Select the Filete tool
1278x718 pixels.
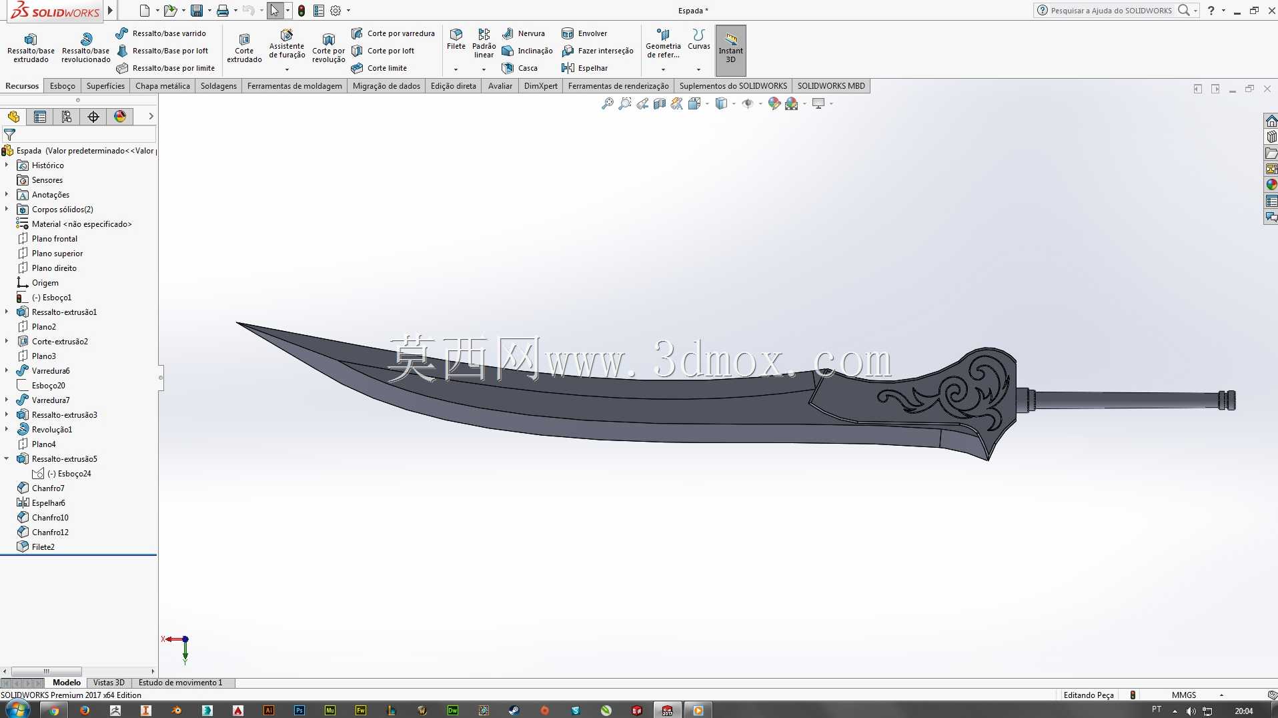click(456, 39)
